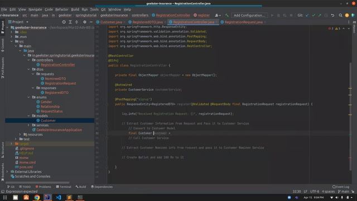Collapse the dtos folder
Viewport: 357px width, 201px height.
coord(28,69)
